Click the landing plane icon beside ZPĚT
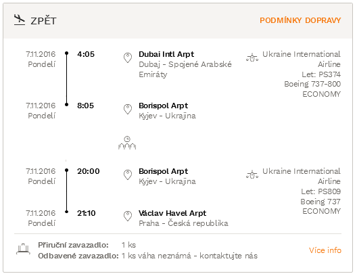Screen dimensions: 357x276 tap(20, 20)
